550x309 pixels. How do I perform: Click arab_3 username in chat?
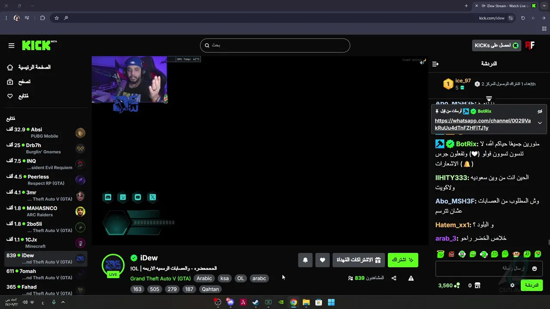click(446, 238)
